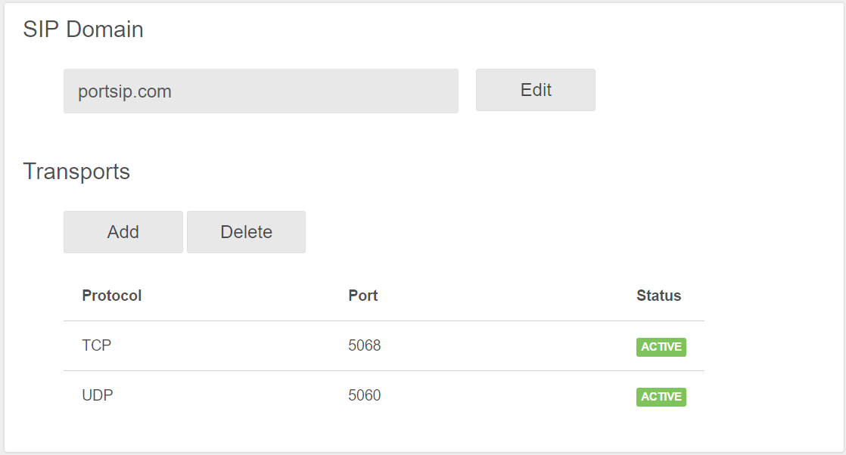Click the portsip.com text in the domain box

(x=125, y=91)
